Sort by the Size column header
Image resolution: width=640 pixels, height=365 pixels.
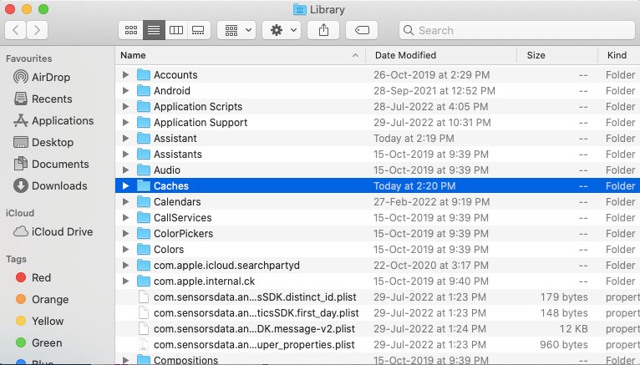pyautogui.click(x=557, y=55)
